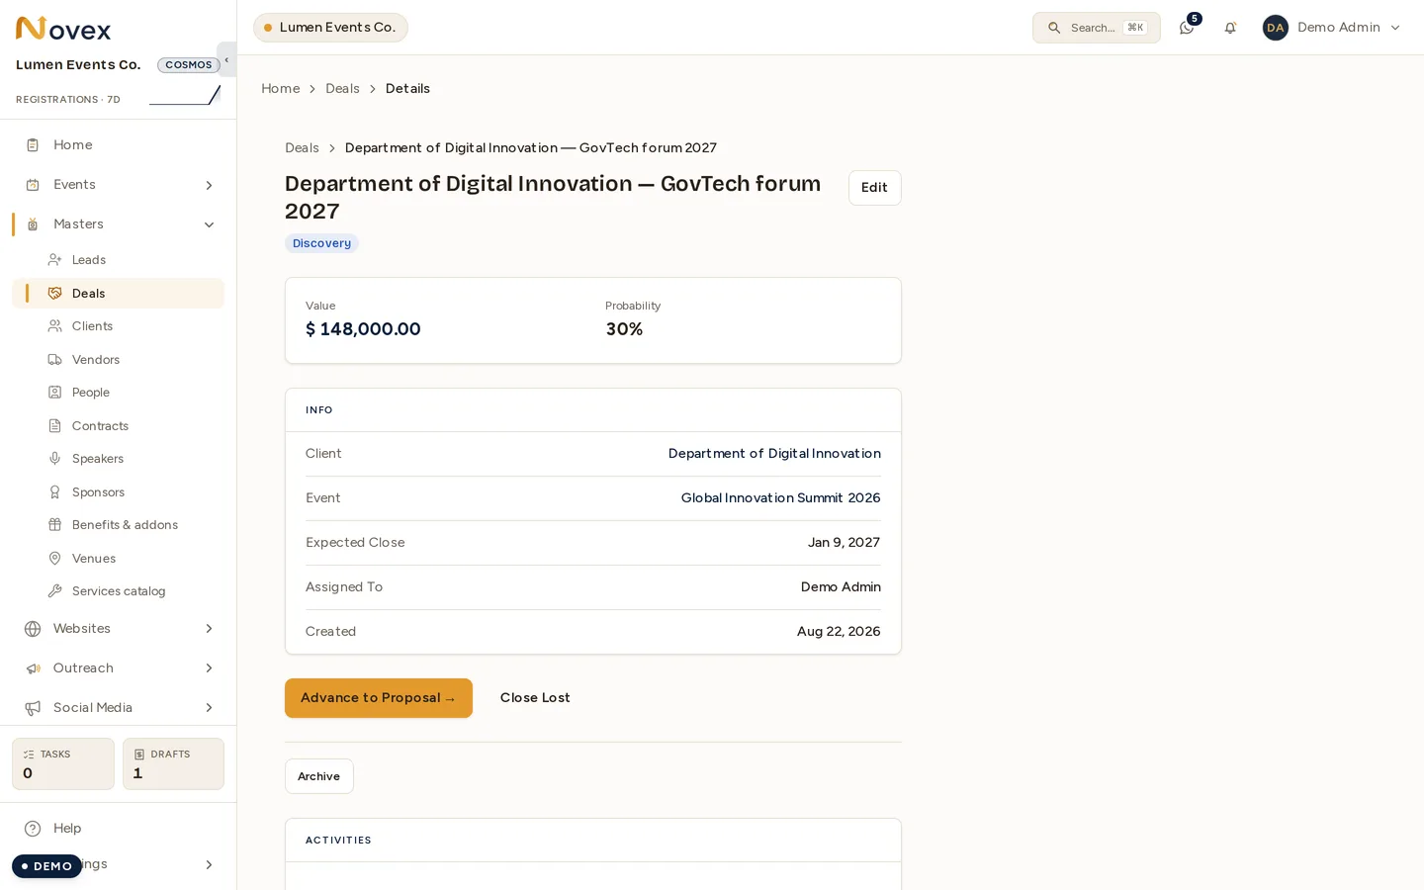Click the Edit button
This screenshot has width=1424, height=890.
(874, 188)
